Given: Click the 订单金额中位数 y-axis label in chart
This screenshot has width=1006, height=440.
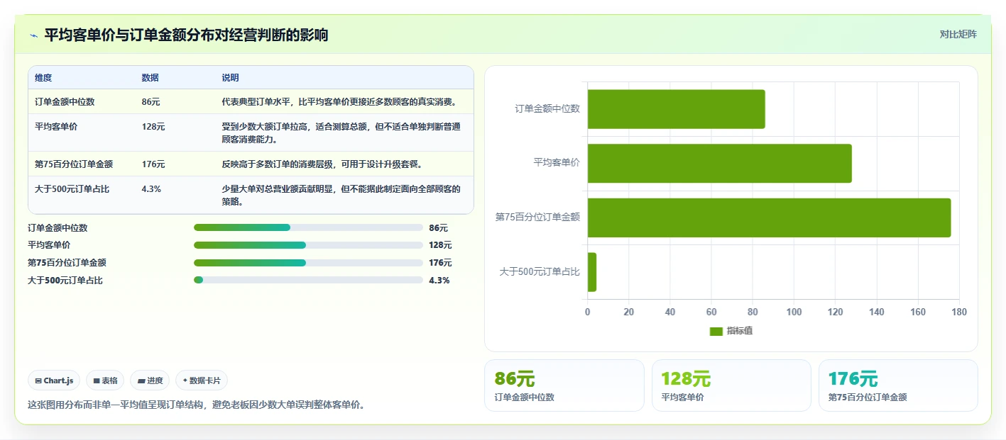Looking at the screenshot, I should coord(547,109).
